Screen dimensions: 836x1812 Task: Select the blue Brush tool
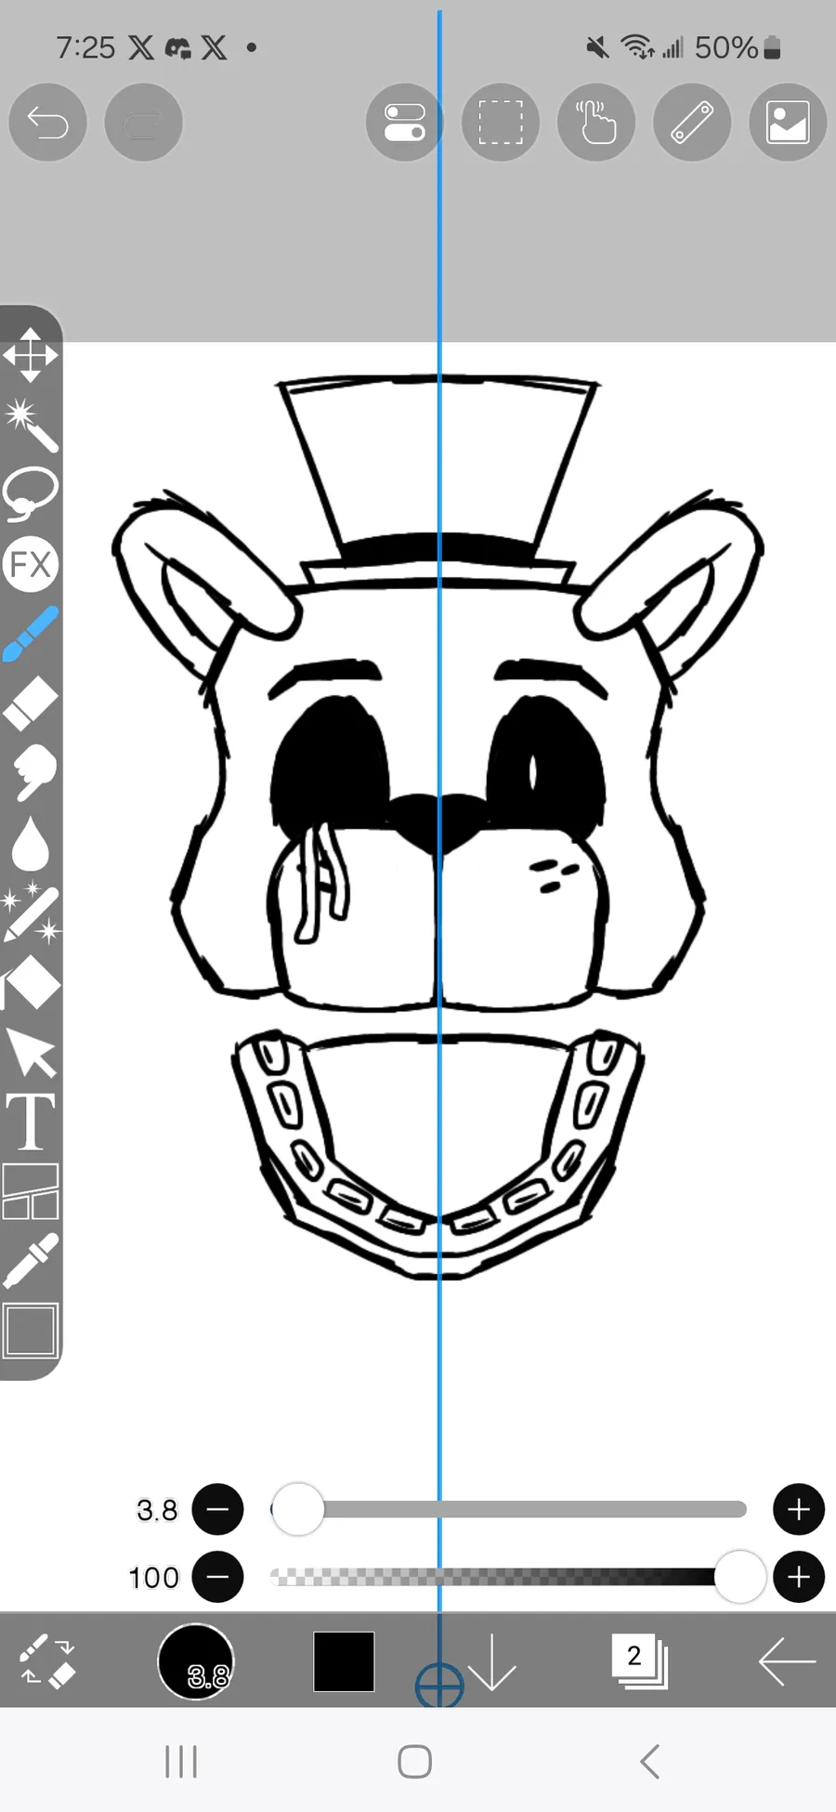click(31, 634)
